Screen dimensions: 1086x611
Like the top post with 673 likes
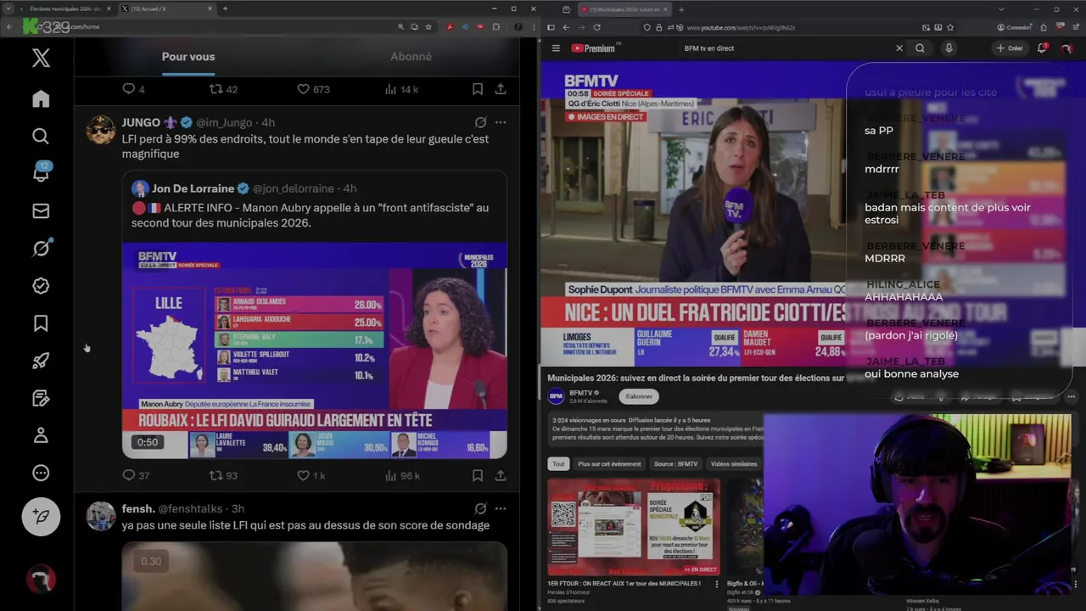pos(313,89)
